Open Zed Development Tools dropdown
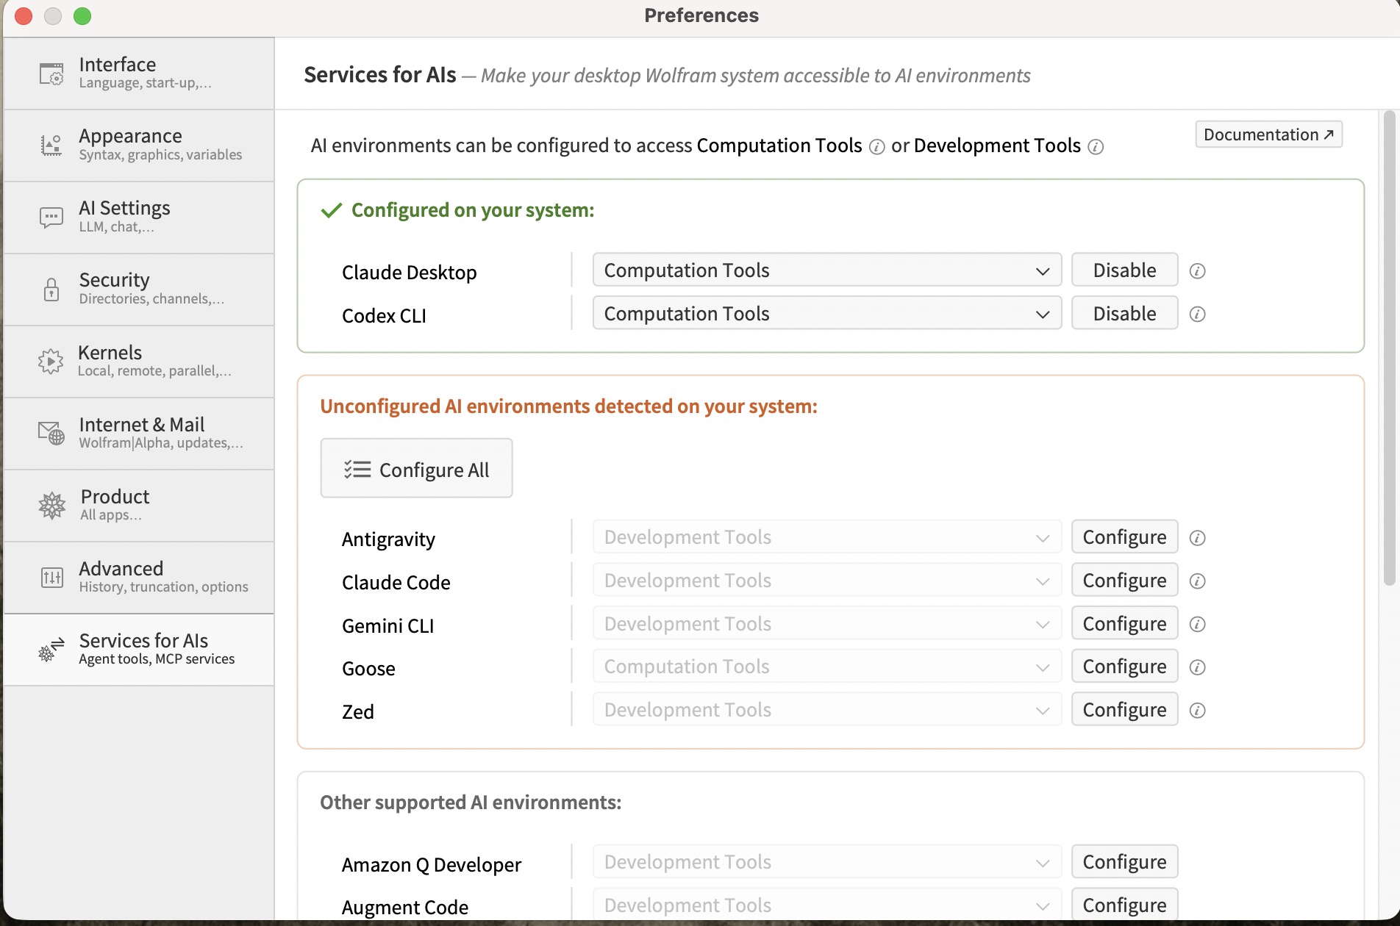The height and width of the screenshot is (926, 1400). pyautogui.click(x=827, y=709)
